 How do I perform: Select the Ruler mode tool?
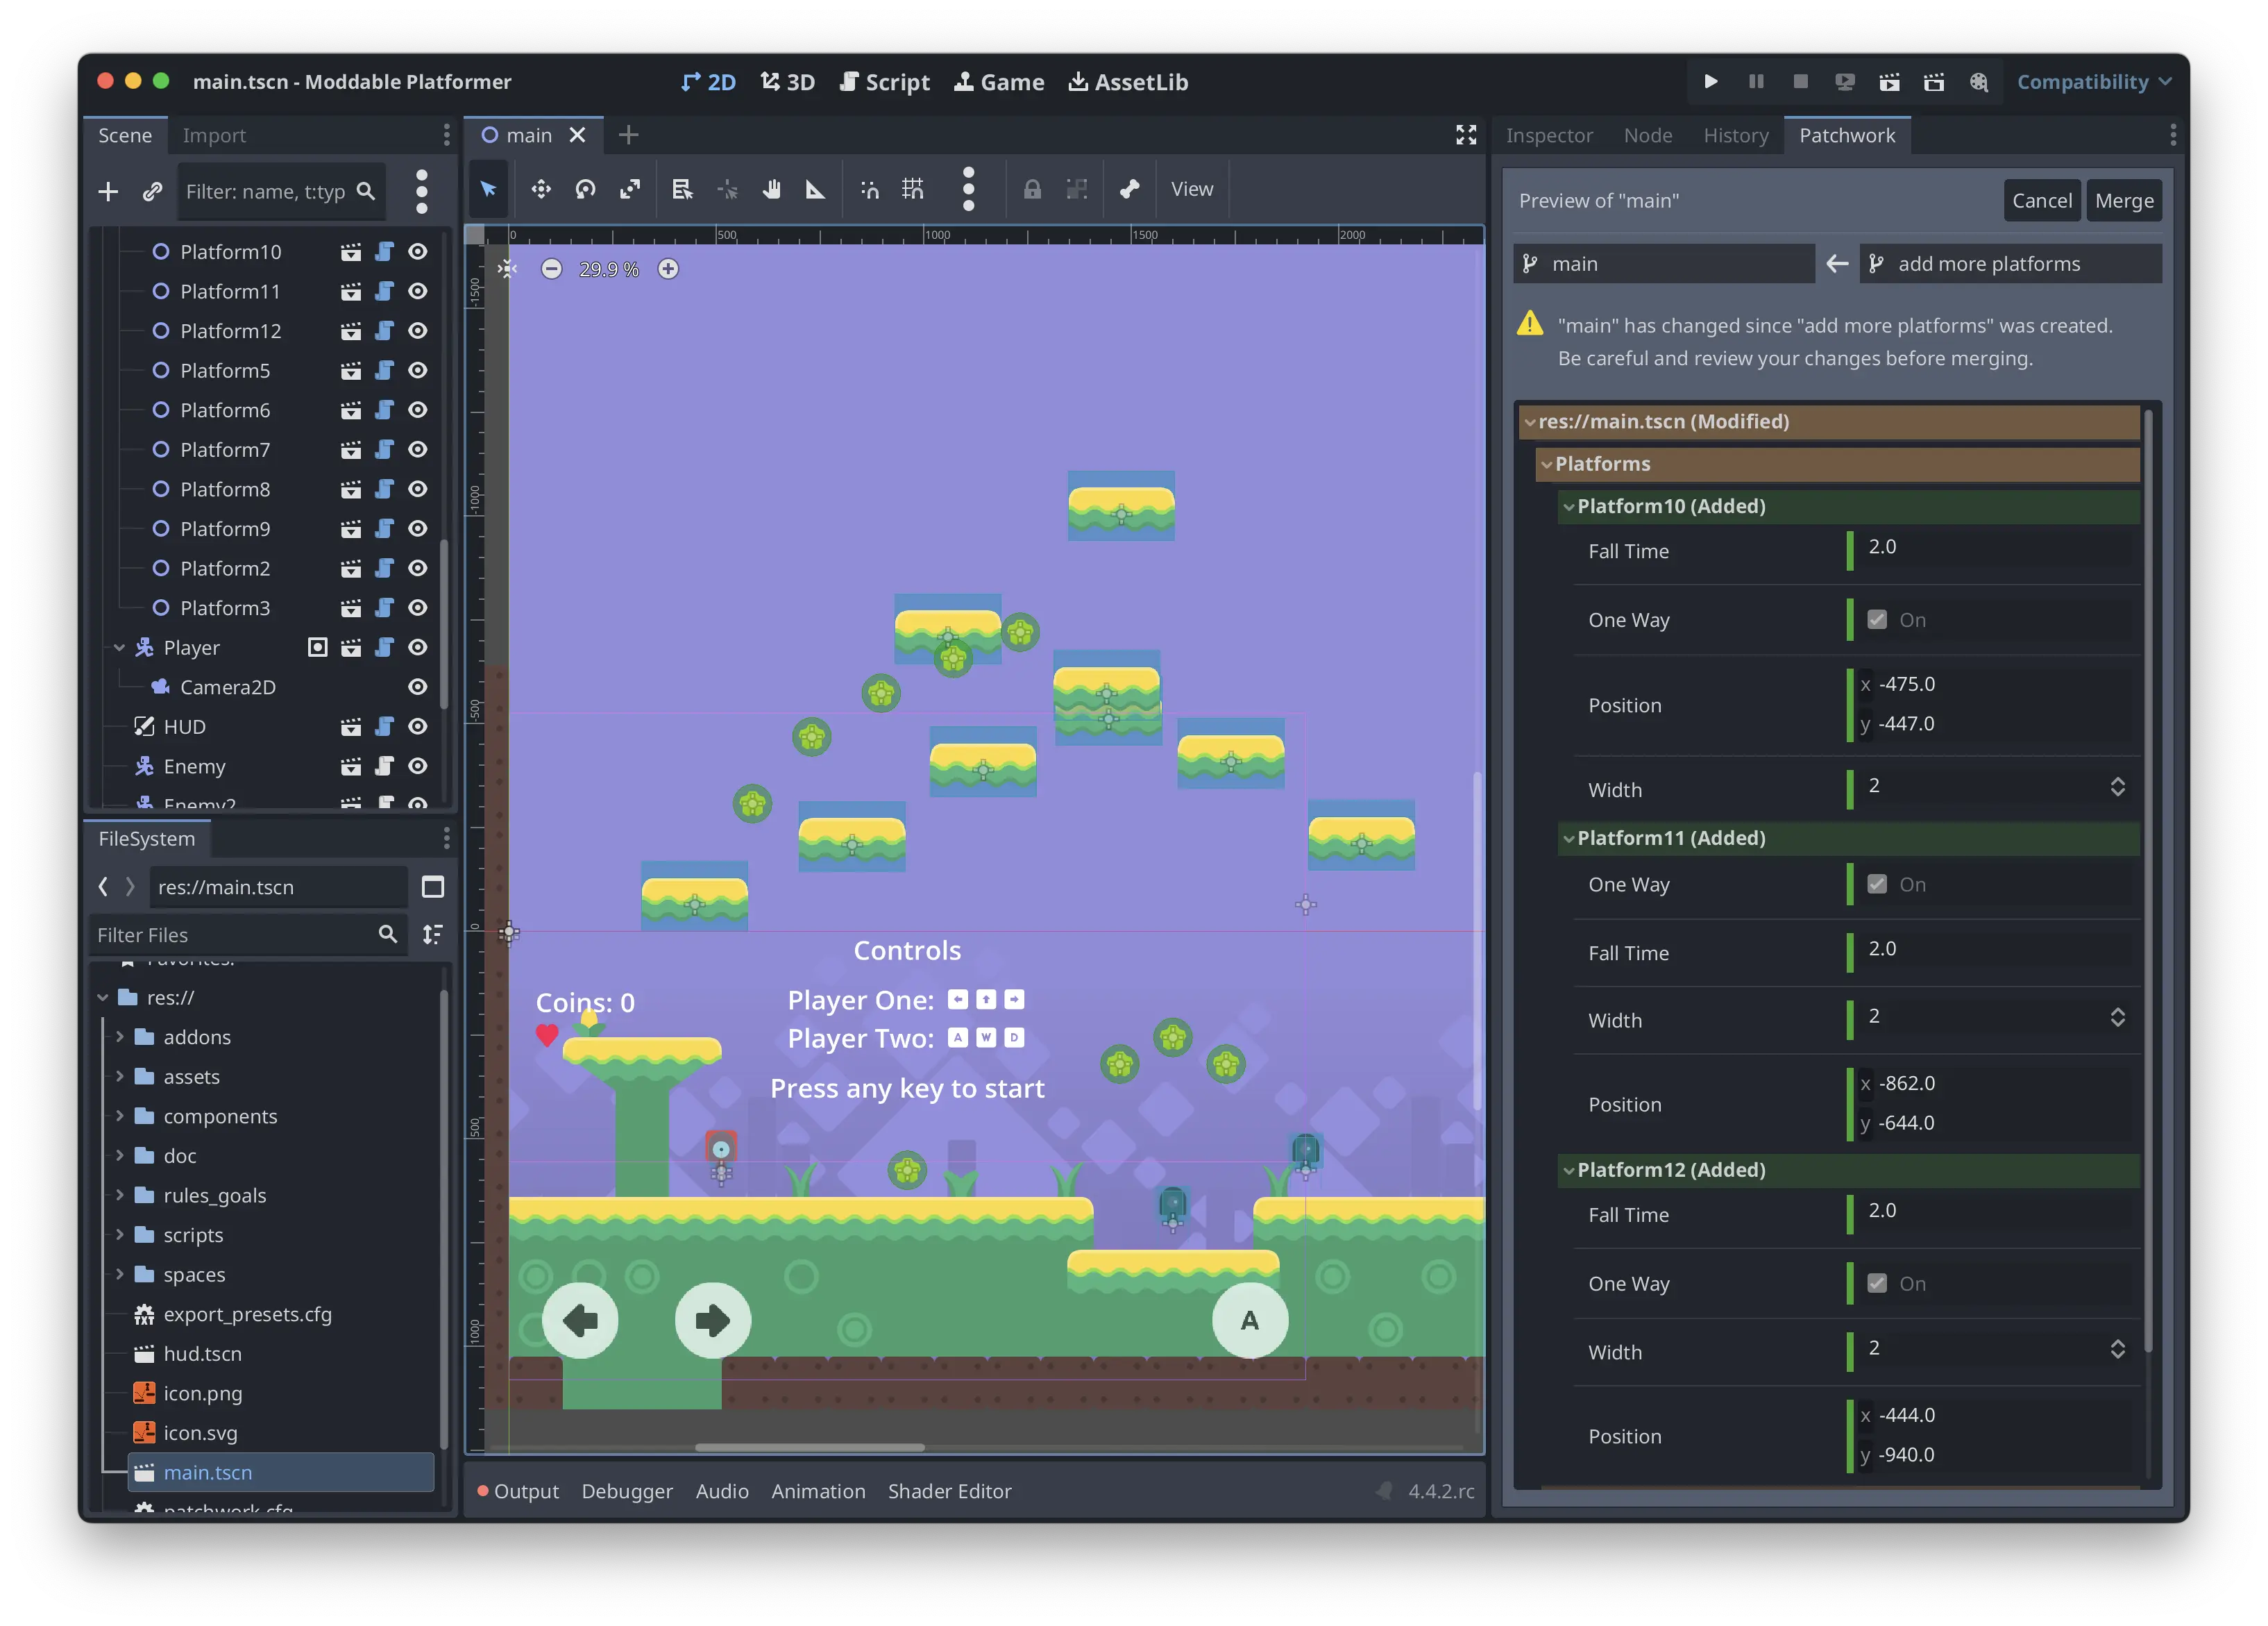[x=815, y=189]
